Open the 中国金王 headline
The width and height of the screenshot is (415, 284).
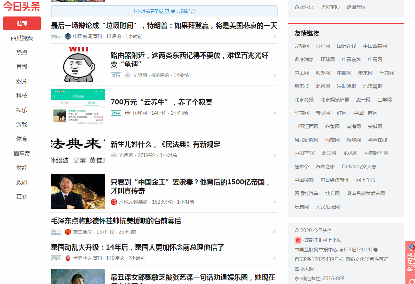point(191,186)
